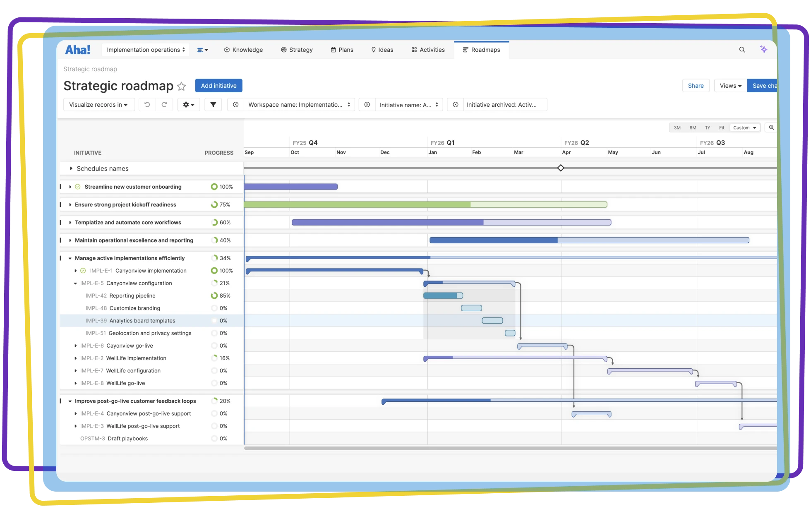The height and width of the screenshot is (509, 811).
Task: Star the Strategic roadmap as favorite
Action: tap(181, 86)
